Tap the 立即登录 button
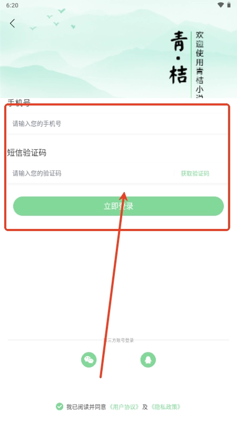Screen dimensions: 237x422 tap(118, 206)
